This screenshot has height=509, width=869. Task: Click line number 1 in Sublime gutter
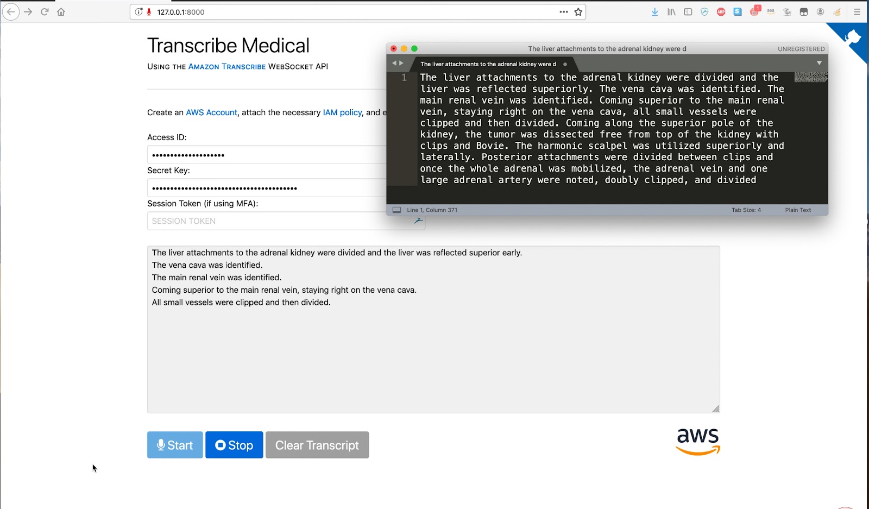[x=404, y=78]
